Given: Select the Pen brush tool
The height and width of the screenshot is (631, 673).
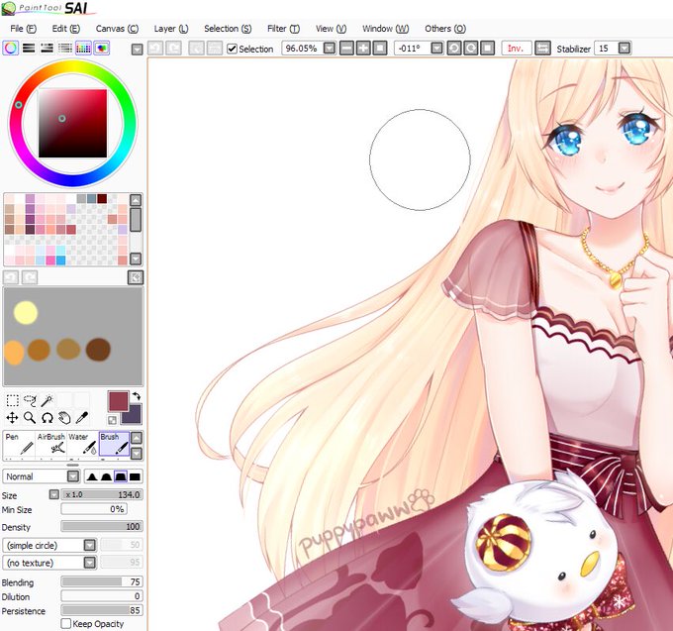Looking at the screenshot, I should pyautogui.click(x=19, y=445).
